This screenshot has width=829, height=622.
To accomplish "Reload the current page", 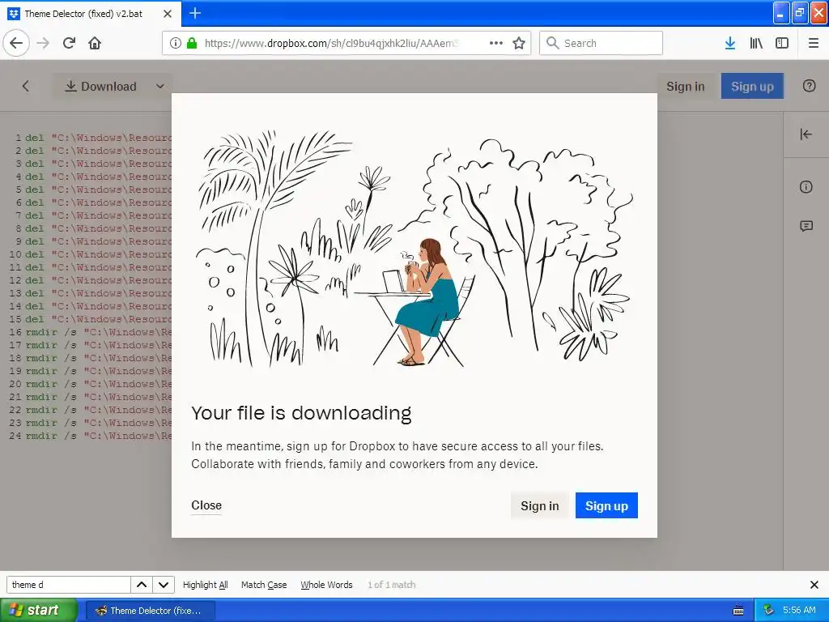I will (x=69, y=43).
